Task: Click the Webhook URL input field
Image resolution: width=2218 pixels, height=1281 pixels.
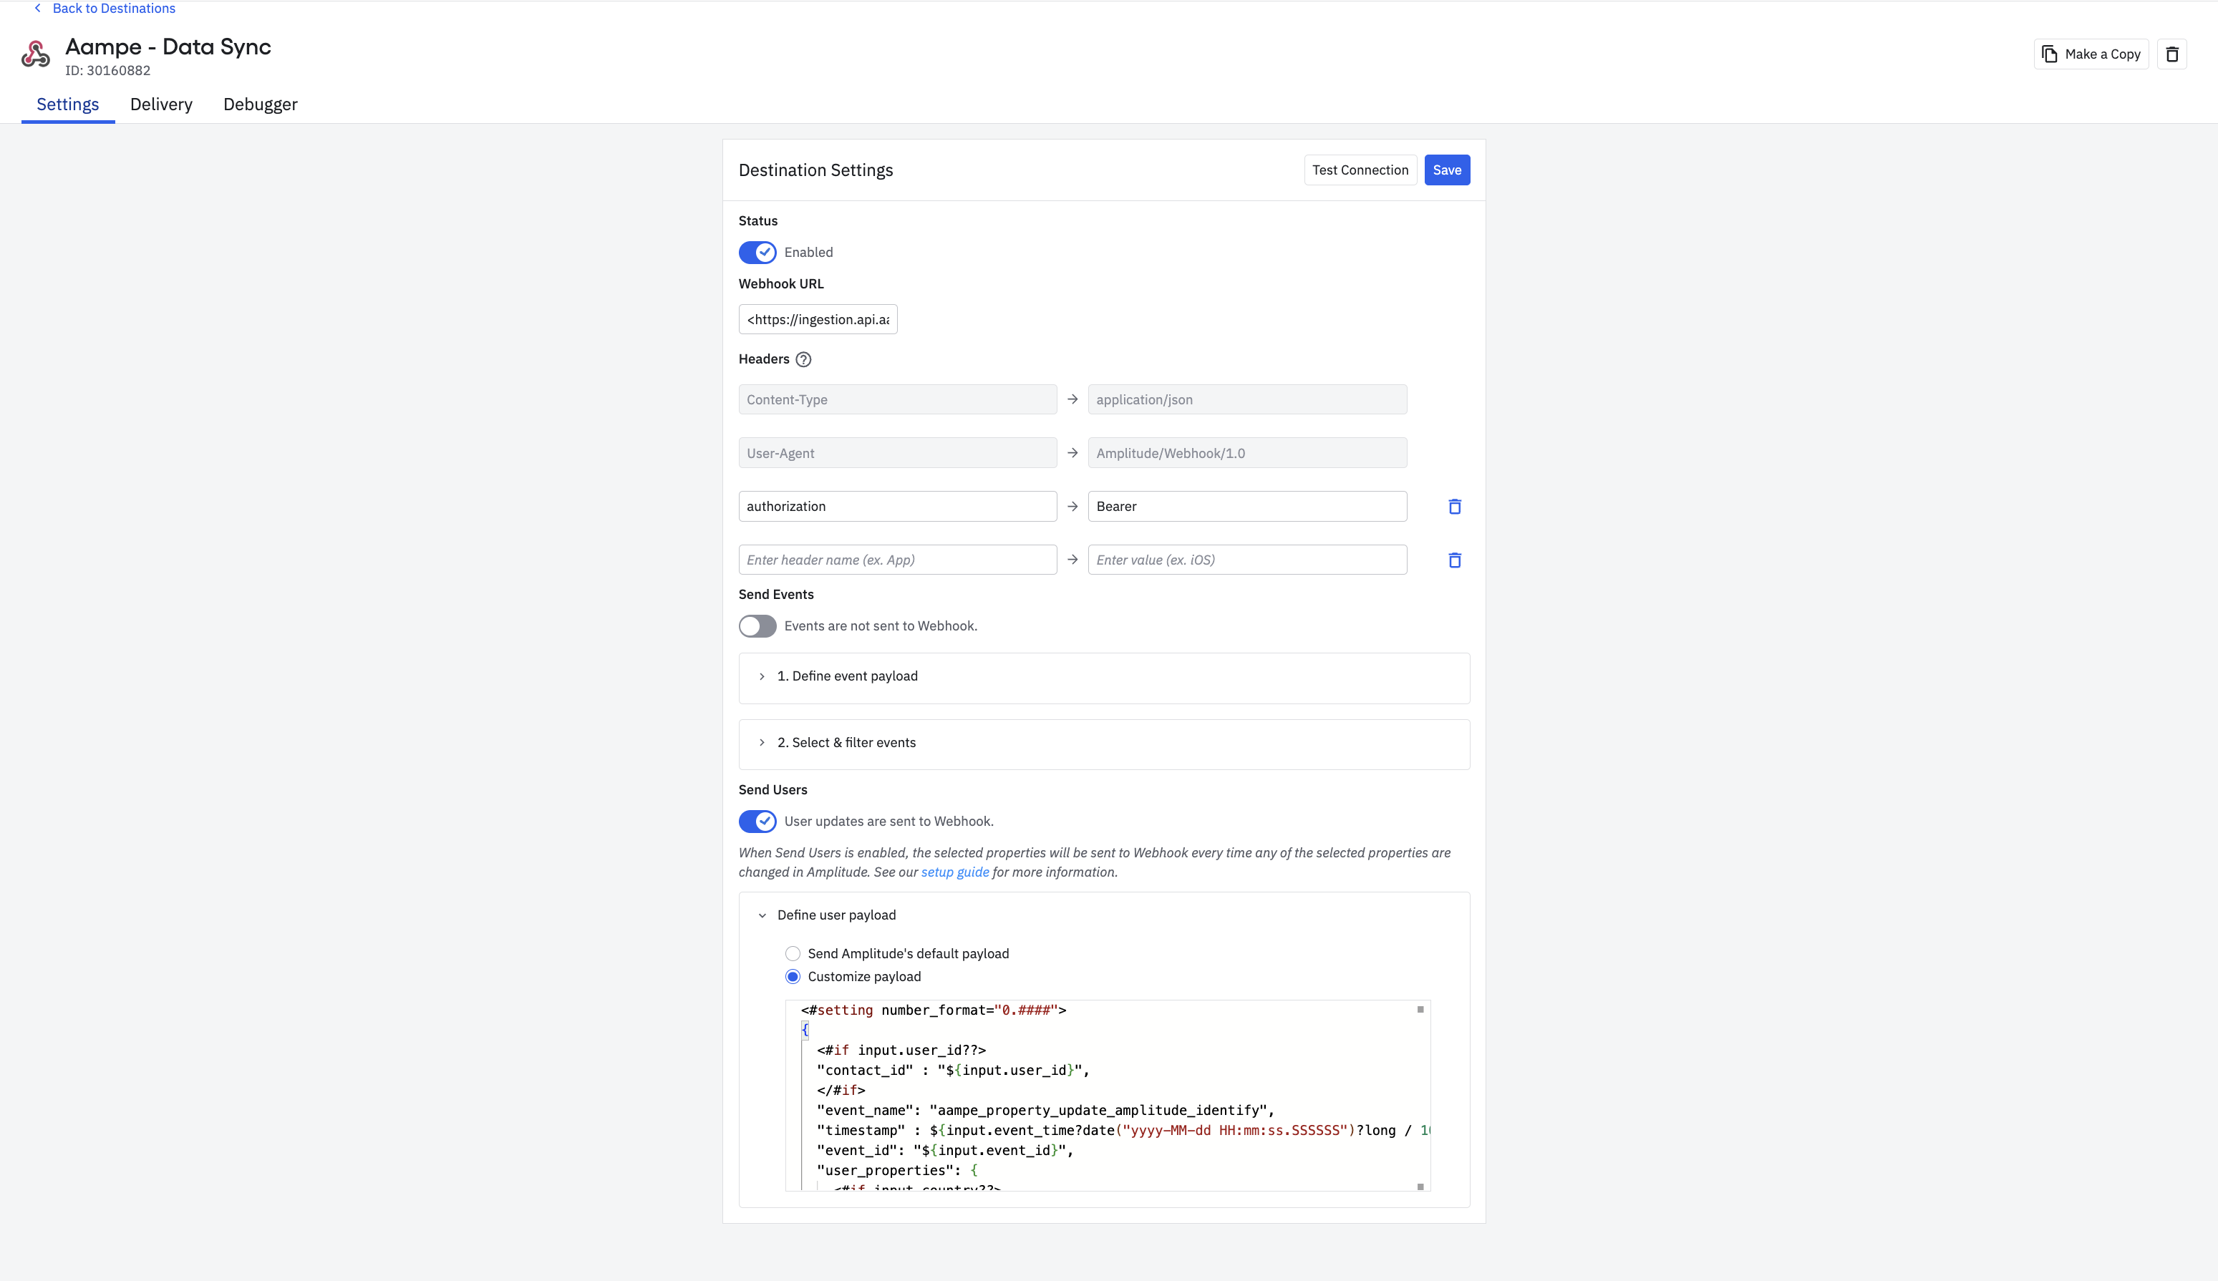Action: coord(817,319)
